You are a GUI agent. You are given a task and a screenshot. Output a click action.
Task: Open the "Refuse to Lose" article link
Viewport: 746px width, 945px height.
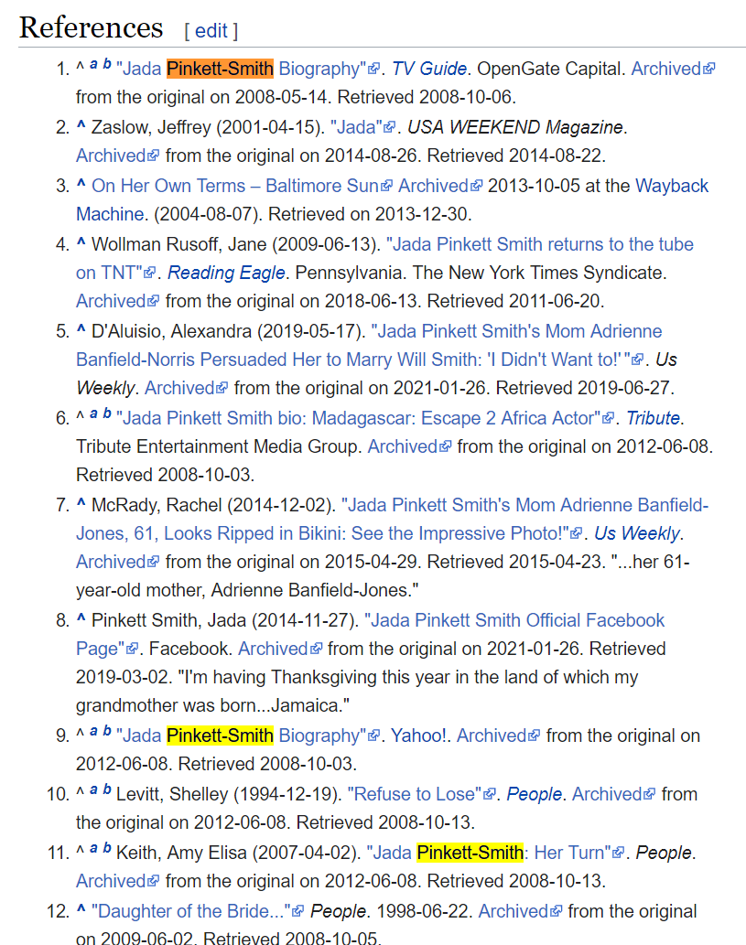[414, 794]
